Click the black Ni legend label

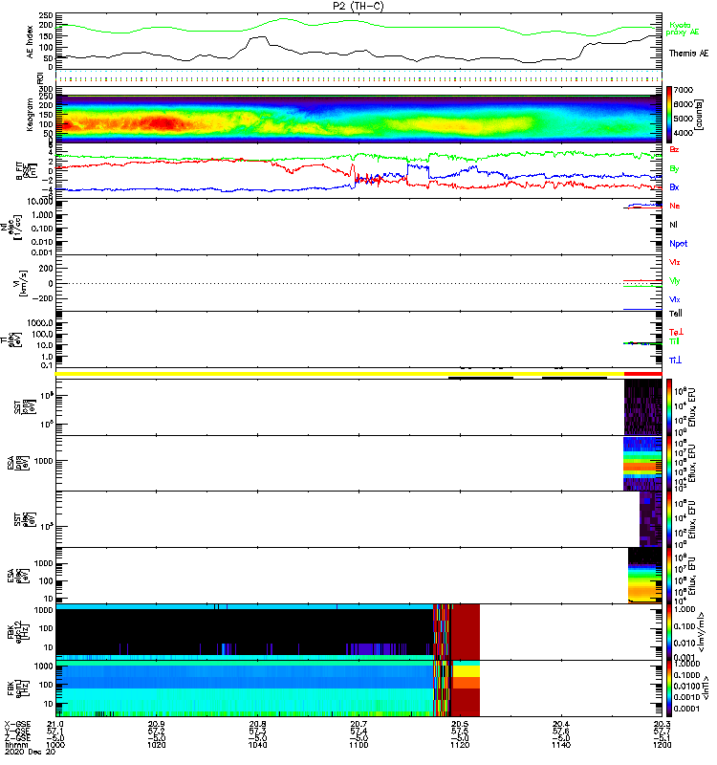click(674, 225)
